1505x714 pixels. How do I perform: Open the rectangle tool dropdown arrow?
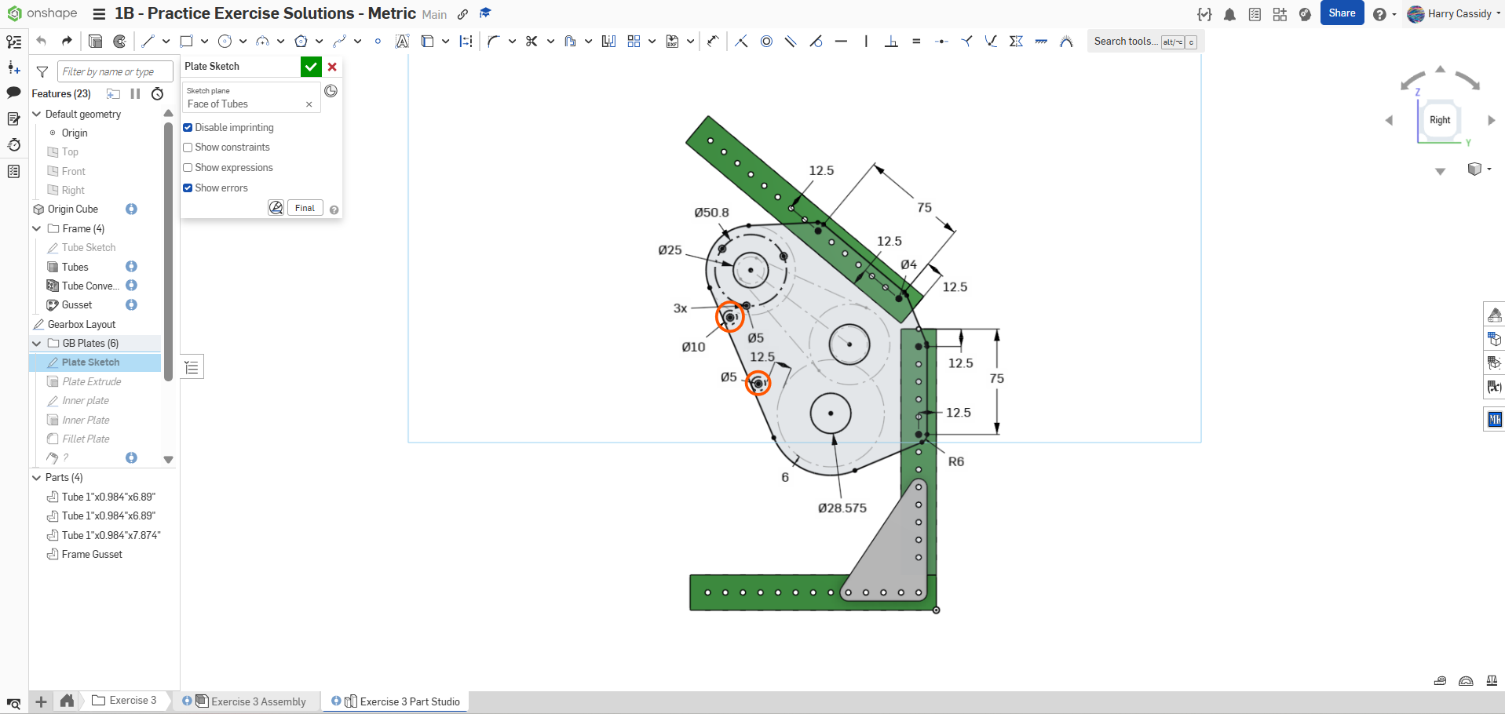point(204,42)
